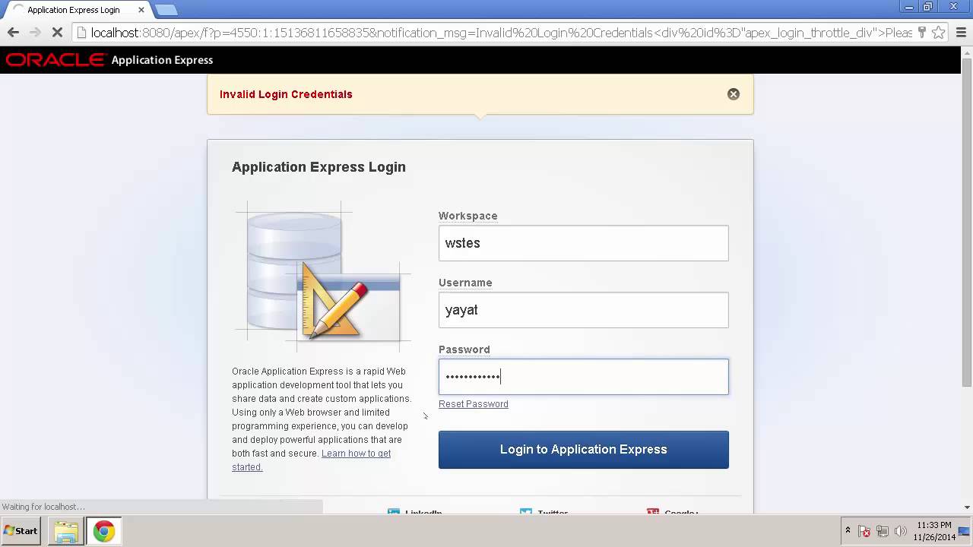Open the Chrome menu
Image resolution: width=973 pixels, height=547 pixels.
(962, 33)
